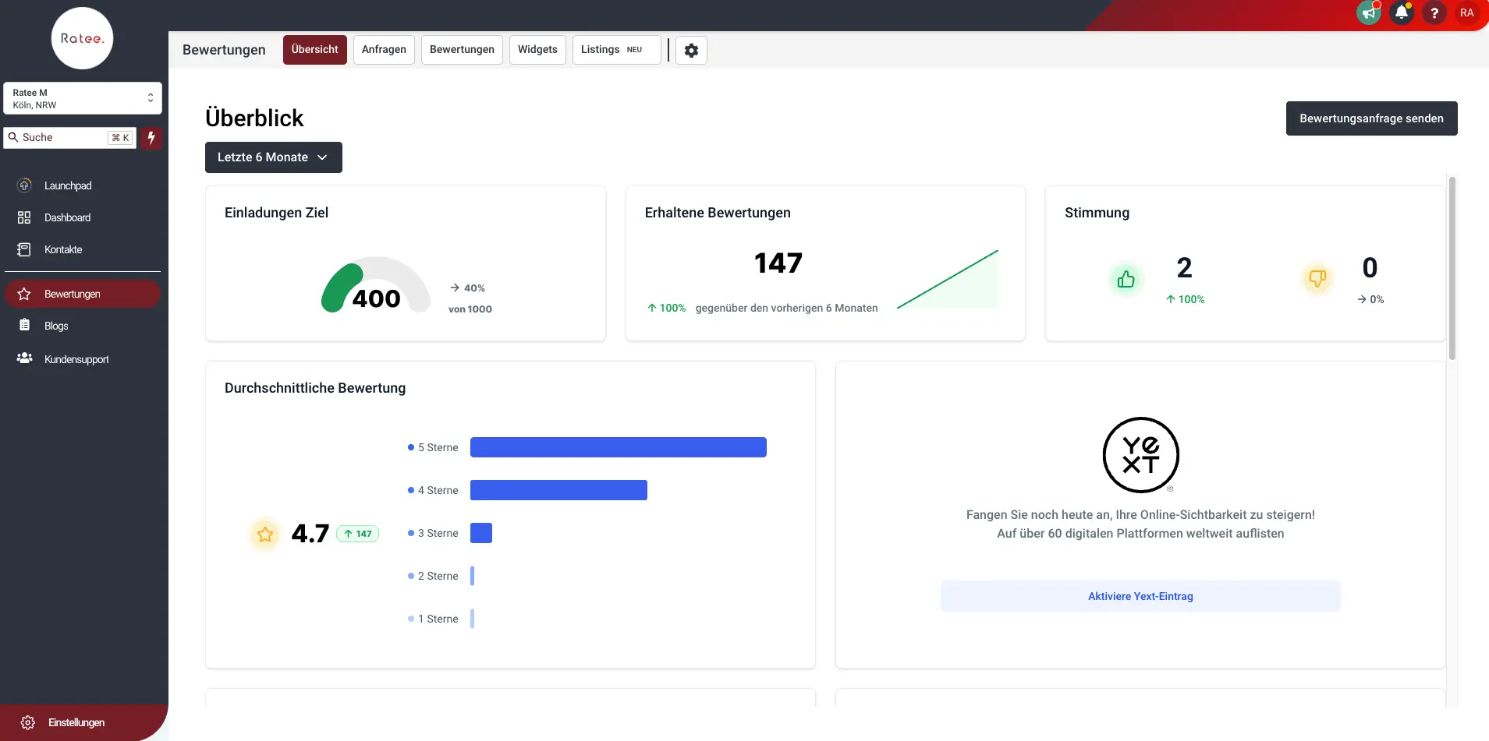The width and height of the screenshot is (1489, 741).
Task: Click the Dashboard grid icon
Action: click(24, 217)
